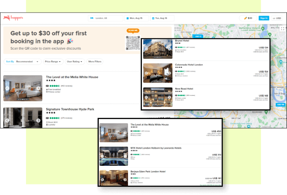Click the US$ 169 map price marker
The image size is (287, 195).
[x=280, y=105]
